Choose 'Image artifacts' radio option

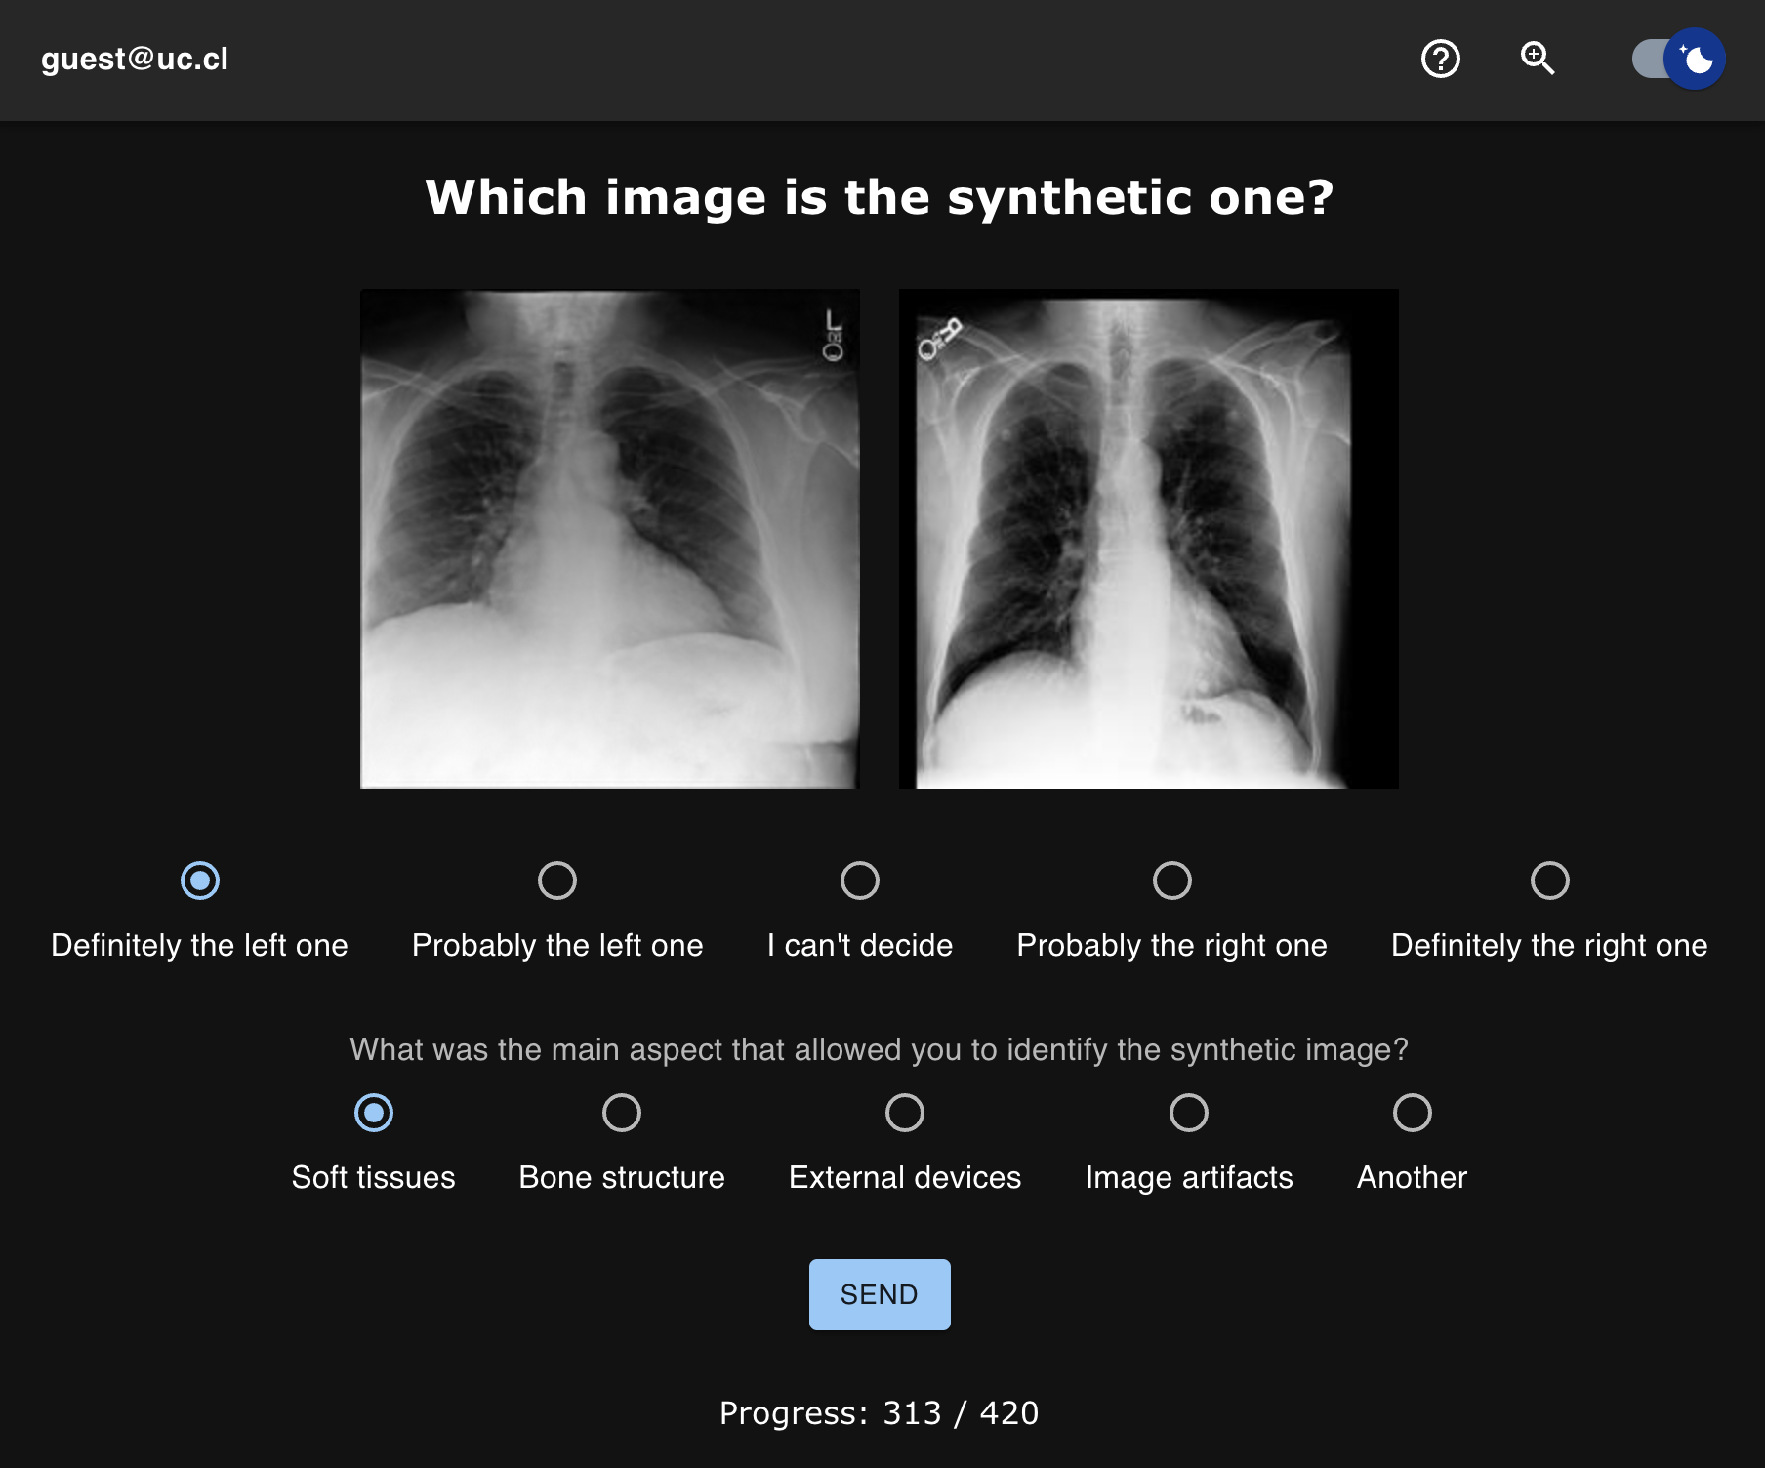(1189, 1113)
